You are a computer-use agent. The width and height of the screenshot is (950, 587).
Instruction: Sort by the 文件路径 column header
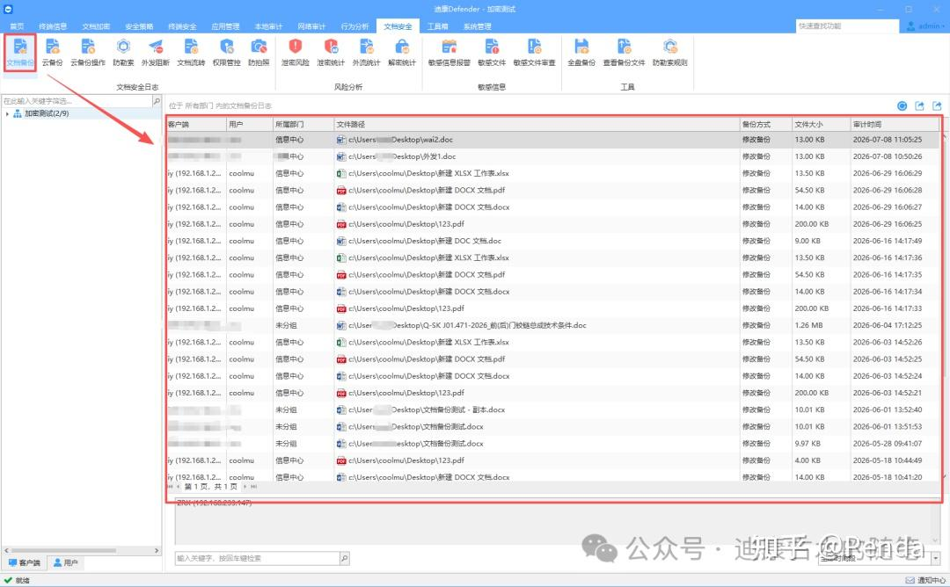pos(537,124)
